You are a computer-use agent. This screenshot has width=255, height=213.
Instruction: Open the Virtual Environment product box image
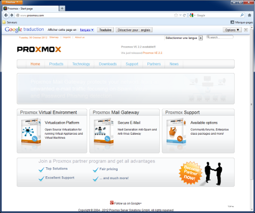click(x=31, y=132)
